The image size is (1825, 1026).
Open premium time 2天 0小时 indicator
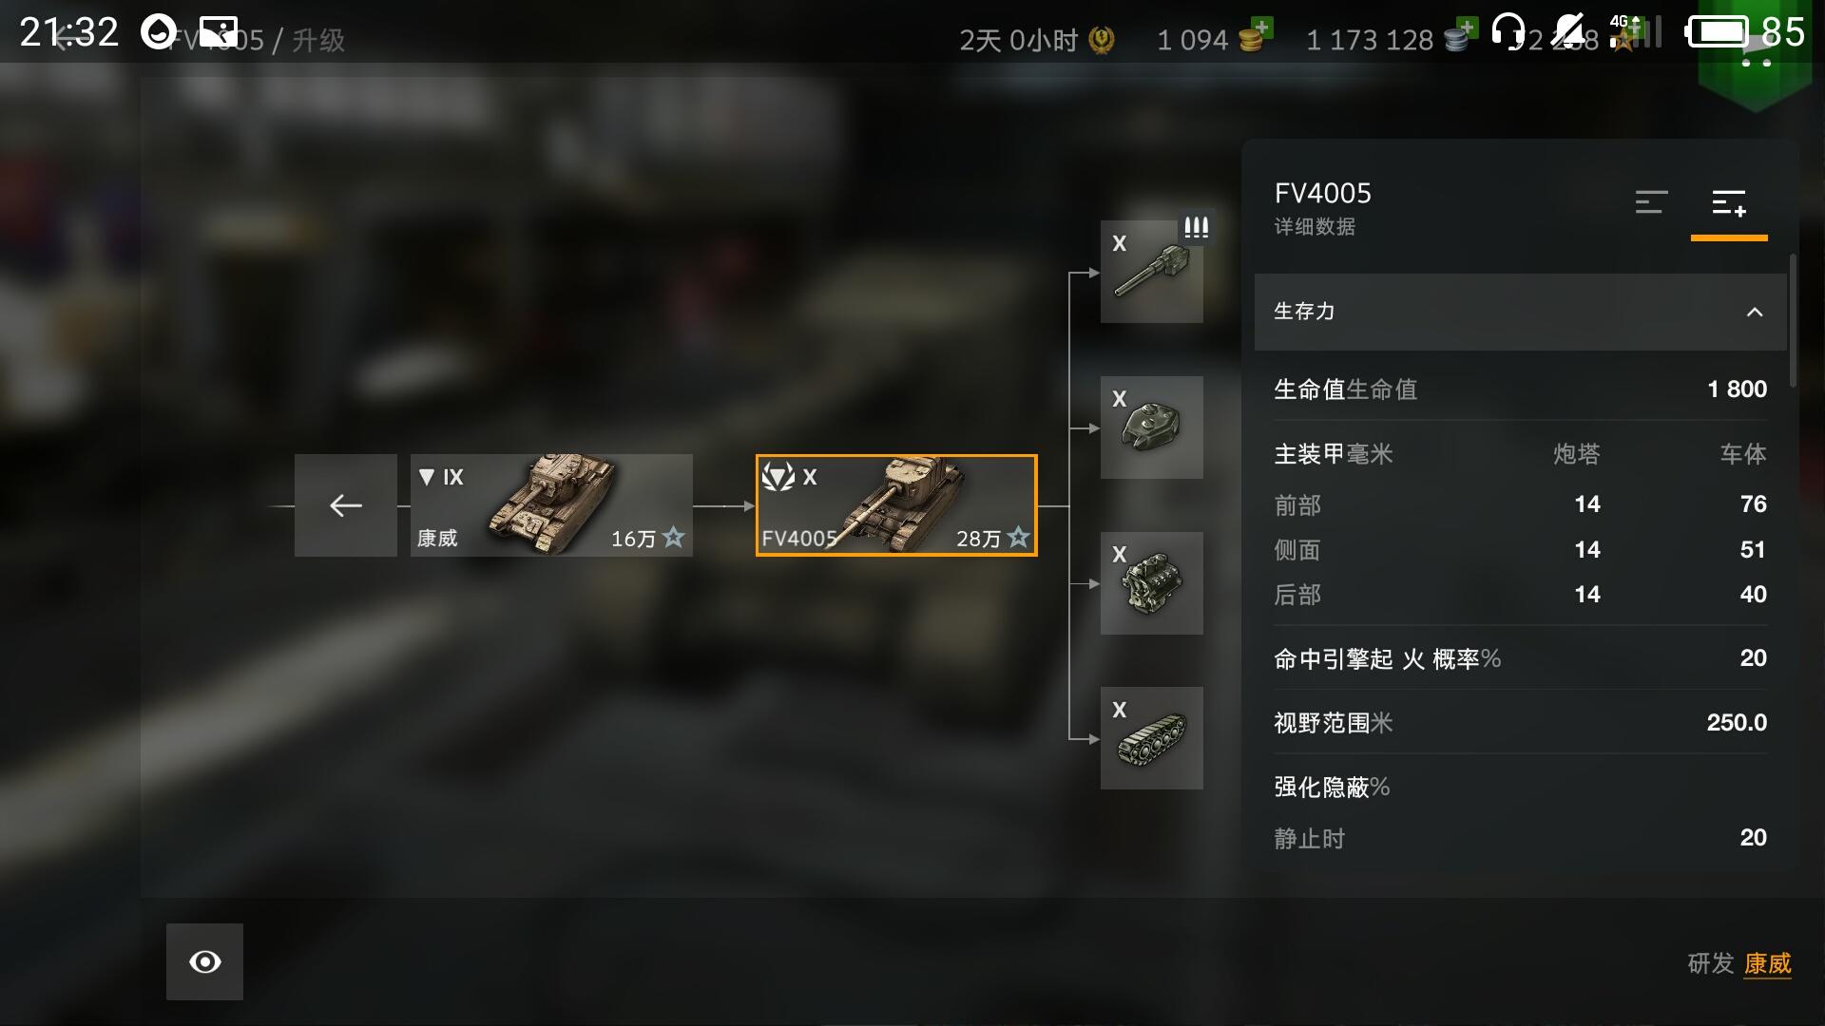[1036, 40]
